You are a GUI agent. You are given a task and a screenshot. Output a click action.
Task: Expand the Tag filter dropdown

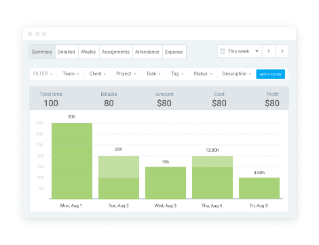click(x=177, y=73)
